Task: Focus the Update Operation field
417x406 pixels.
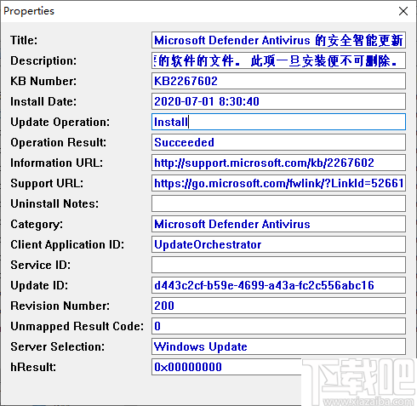Action: (278, 122)
